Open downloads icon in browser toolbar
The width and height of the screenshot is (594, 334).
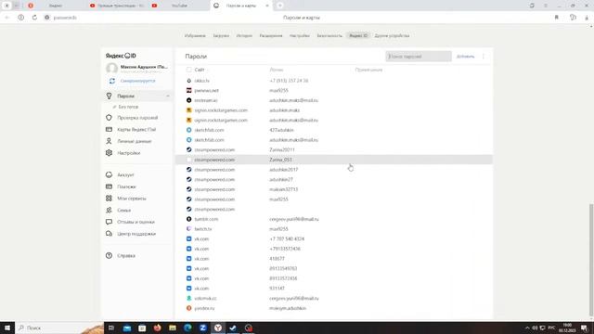coord(587,18)
